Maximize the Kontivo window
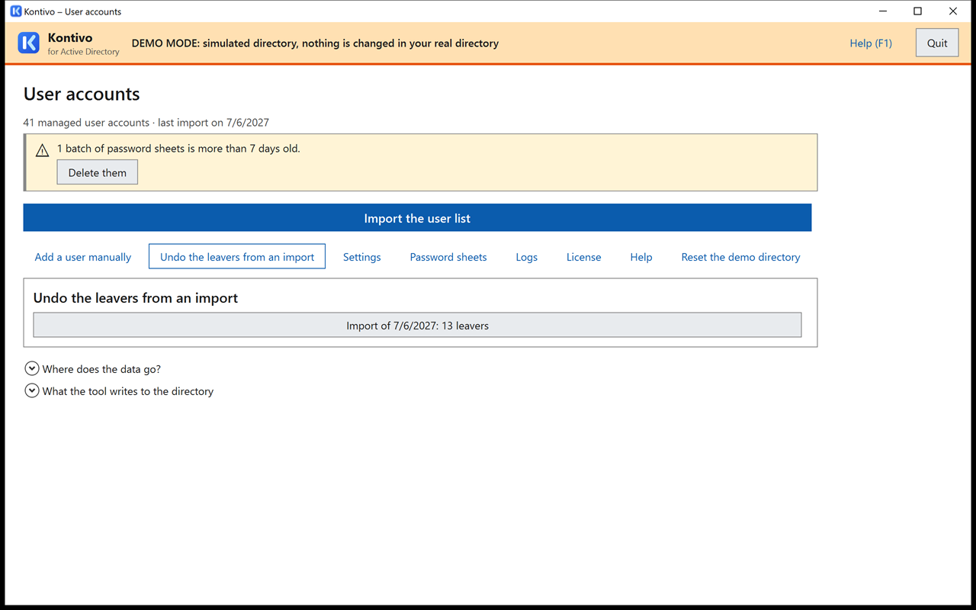The width and height of the screenshot is (976, 610). coord(917,11)
